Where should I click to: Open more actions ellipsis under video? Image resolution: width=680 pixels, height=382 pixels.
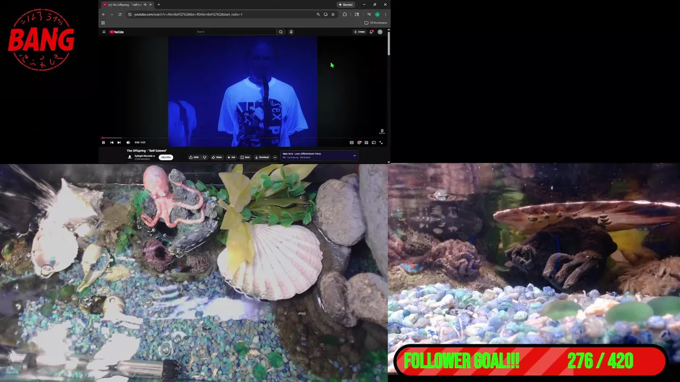tap(275, 157)
